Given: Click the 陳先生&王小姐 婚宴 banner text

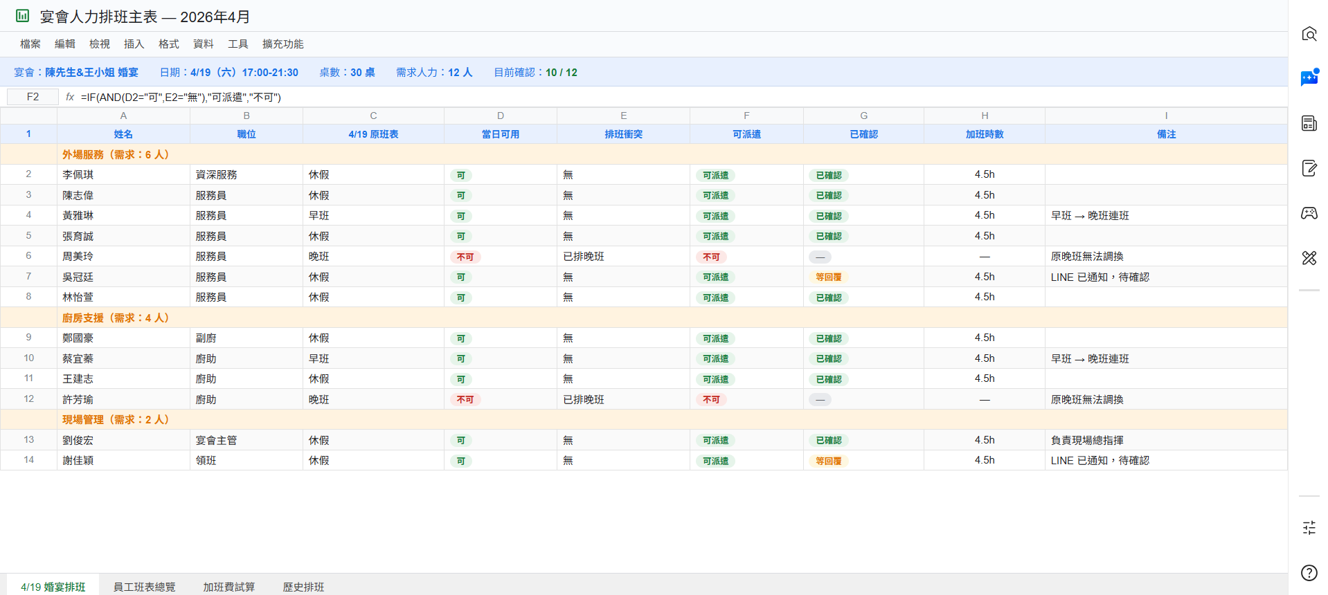Looking at the screenshot, I should click(x=91, y=72).
